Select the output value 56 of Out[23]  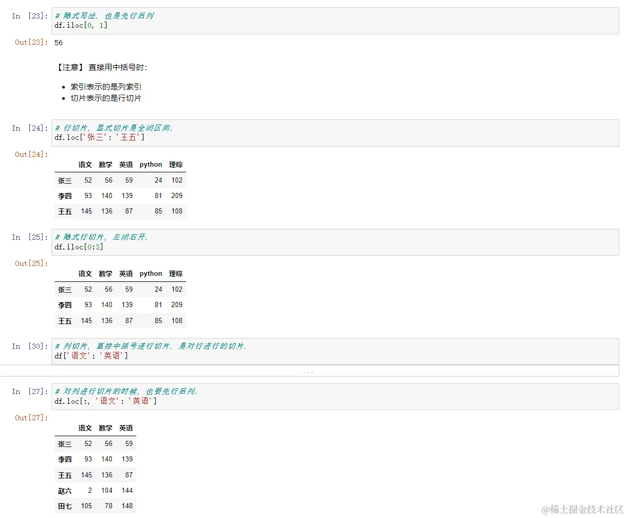59,43
